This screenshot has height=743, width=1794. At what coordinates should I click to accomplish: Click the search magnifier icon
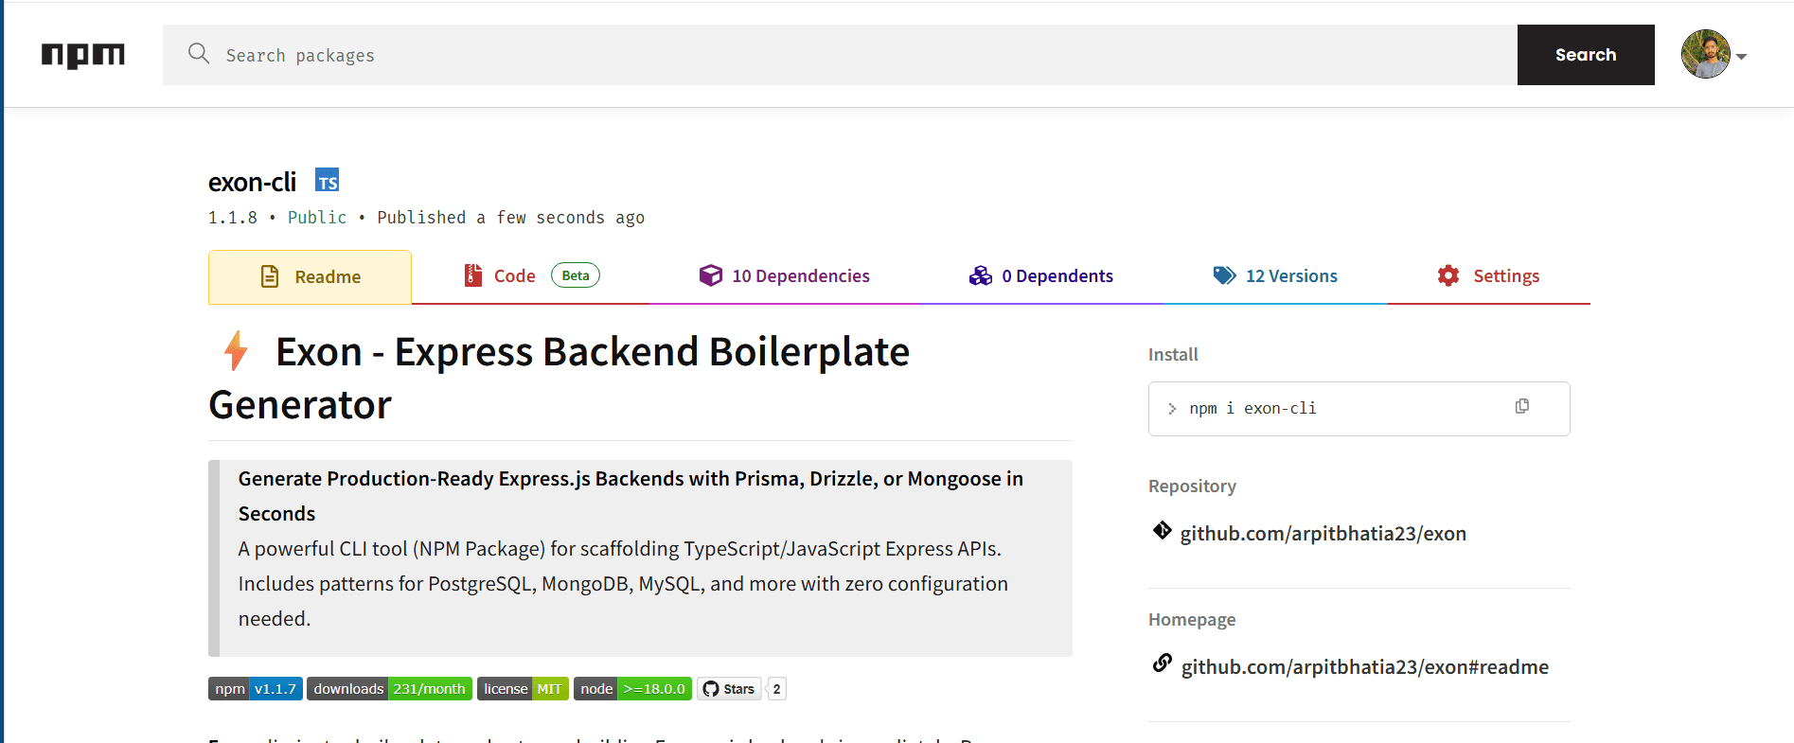point(199,54)
